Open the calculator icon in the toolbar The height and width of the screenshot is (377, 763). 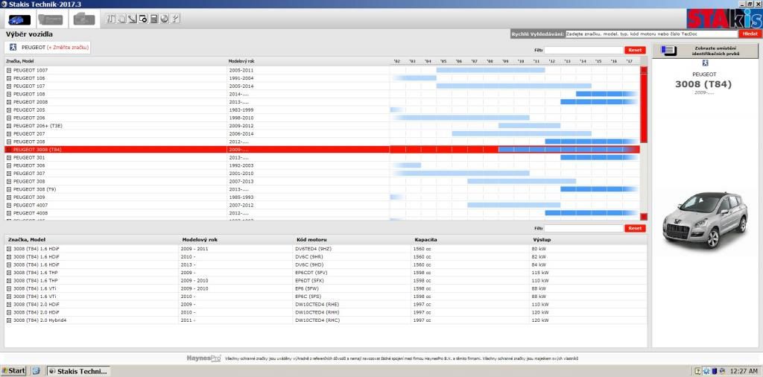point(153,19)
